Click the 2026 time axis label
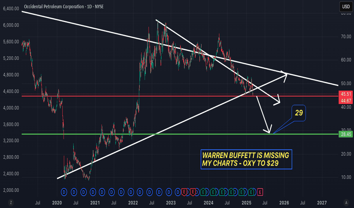 click(284, 203)
